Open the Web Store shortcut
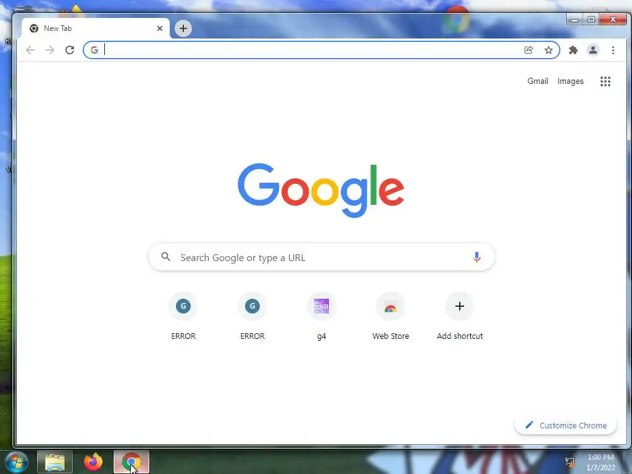 click(391, 317)
